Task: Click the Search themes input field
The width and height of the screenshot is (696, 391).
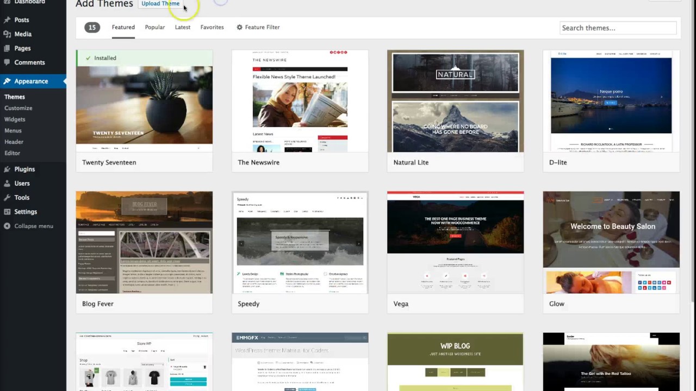Action: pyautogui.click(x=618, y=28)
